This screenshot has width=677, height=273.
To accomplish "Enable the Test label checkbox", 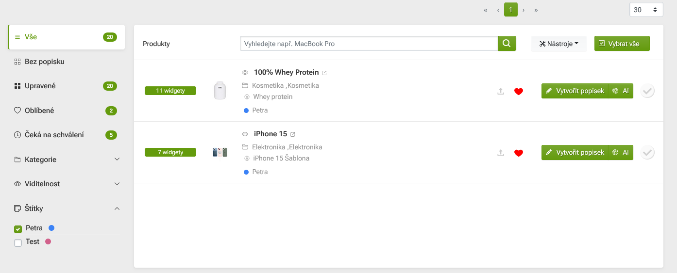I will pos(18,242).
